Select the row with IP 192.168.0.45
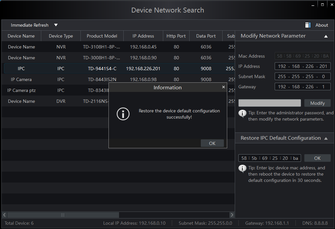The width and height of the screenshot is (335, 229). (118, 47)
